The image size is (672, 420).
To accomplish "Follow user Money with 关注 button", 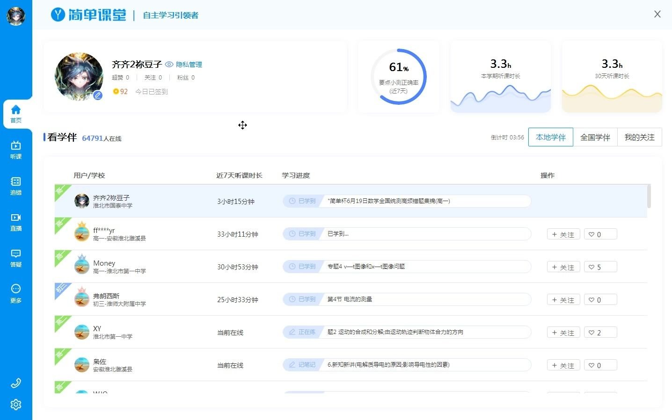I will 563,267.
